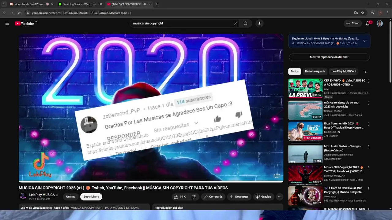Dislike the video with thumbs down
This screenshot has width=392, height=220.
coord(194,197)
